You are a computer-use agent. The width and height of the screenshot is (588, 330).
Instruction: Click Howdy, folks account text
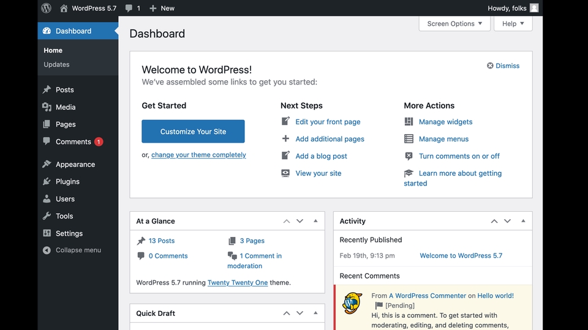[x=507, y=8]
